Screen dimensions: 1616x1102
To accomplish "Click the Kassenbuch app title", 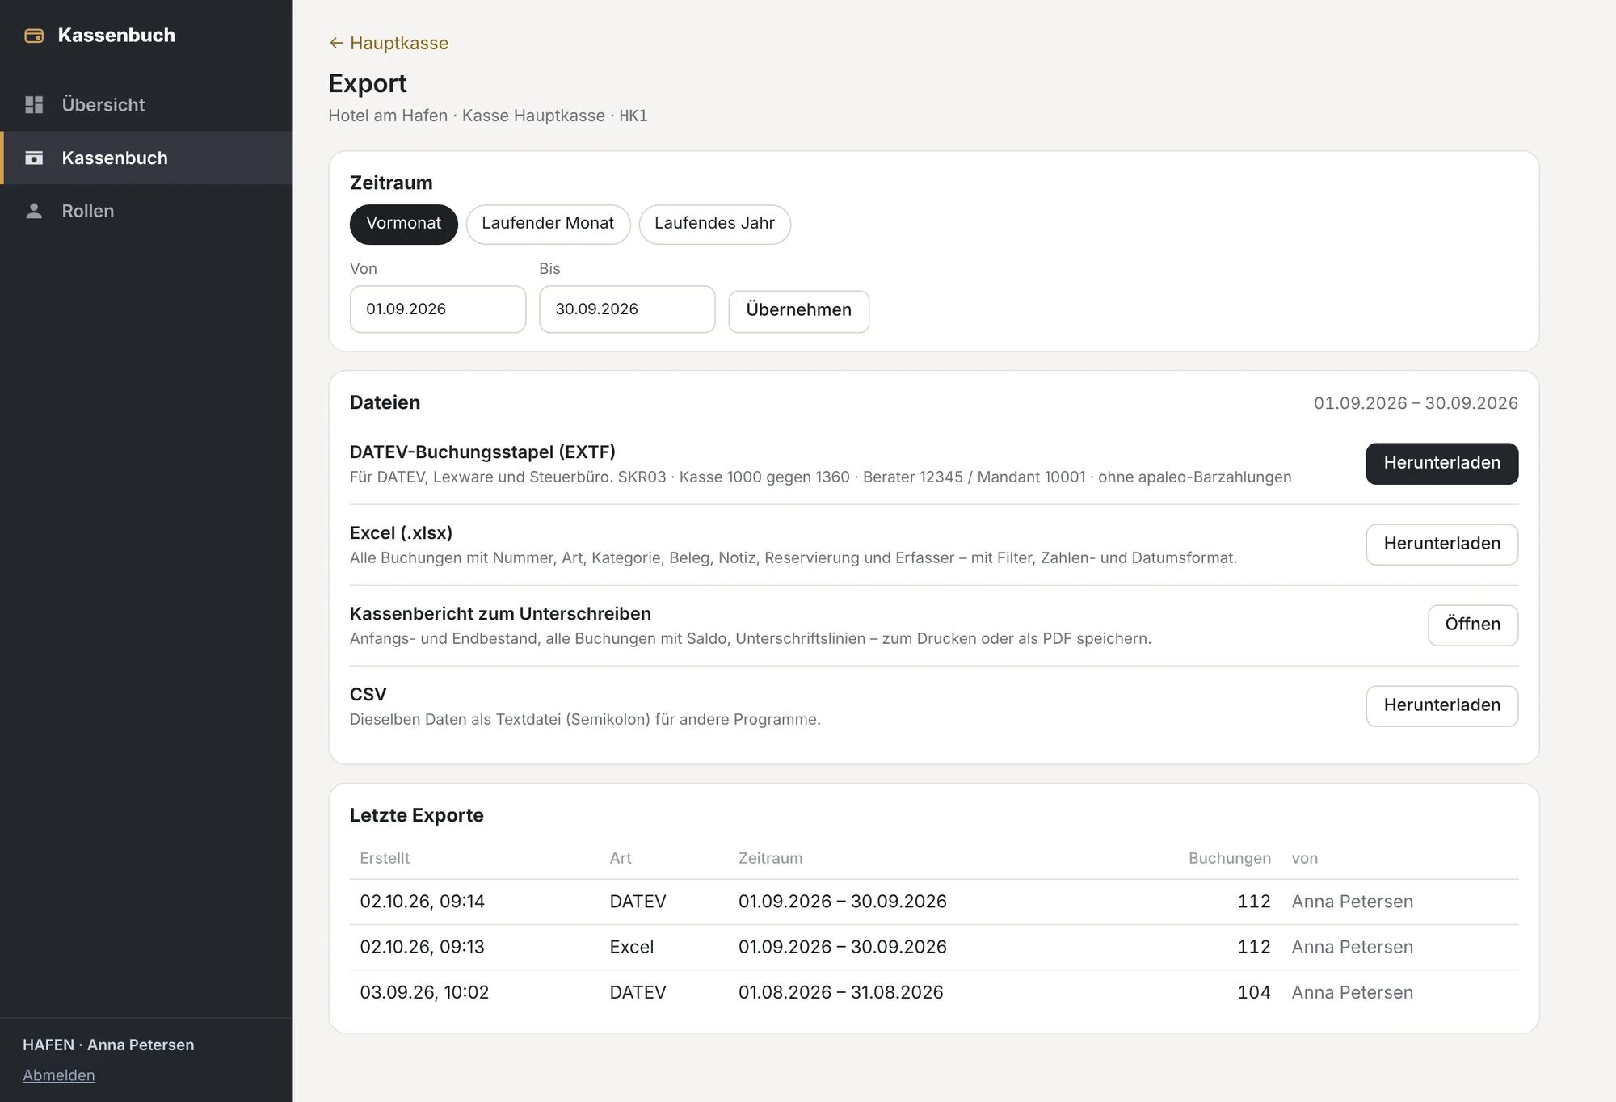I will [x=116, y=36].
